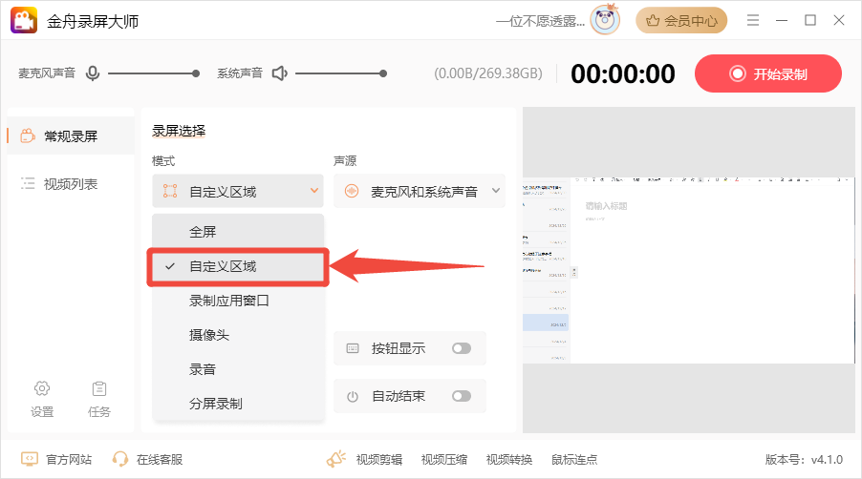The height and width of the screenshot is (479, 862).
Task: Click the 录屏选择 heading
Action: click(x=179, y=131)
